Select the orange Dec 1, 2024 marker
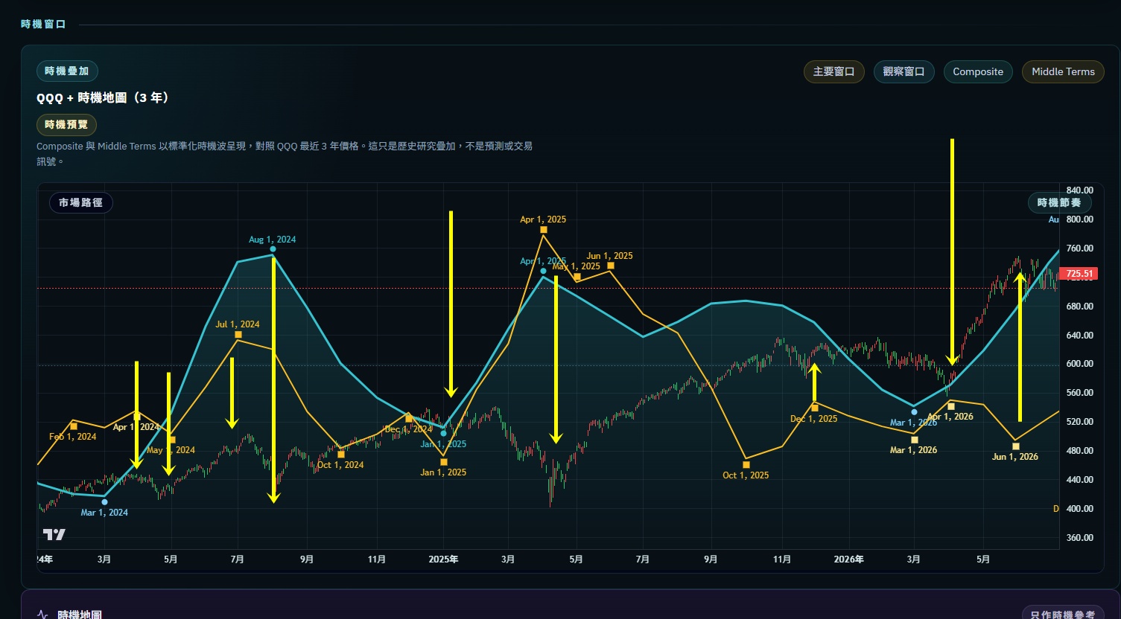The height and width of the screenshot is (619, 1121). point(409,418)
